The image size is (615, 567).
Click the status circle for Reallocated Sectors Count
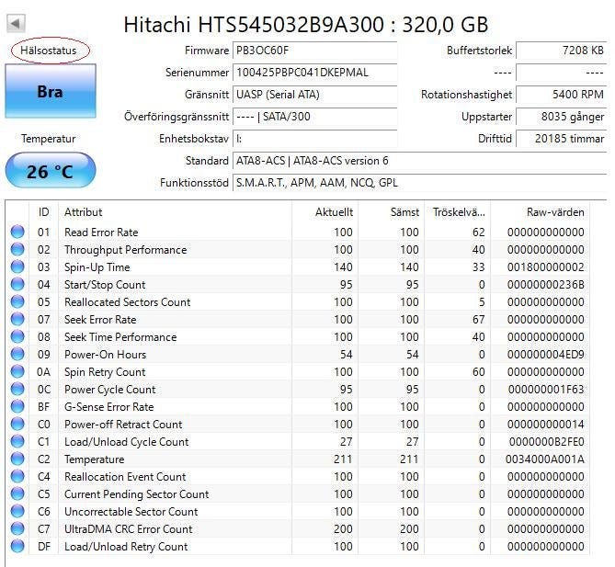click(17, 302)
